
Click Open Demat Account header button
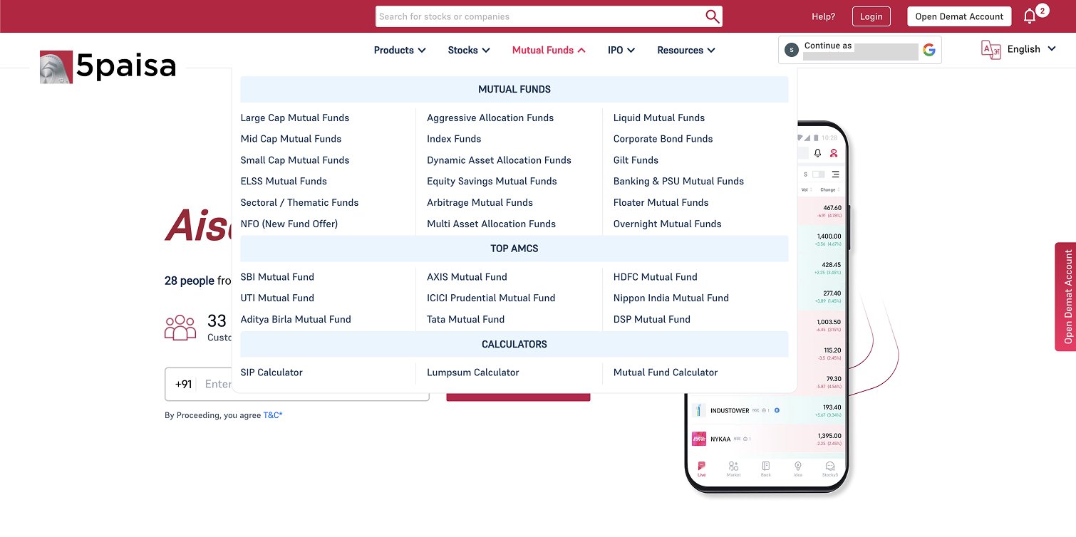click(959, 16)
